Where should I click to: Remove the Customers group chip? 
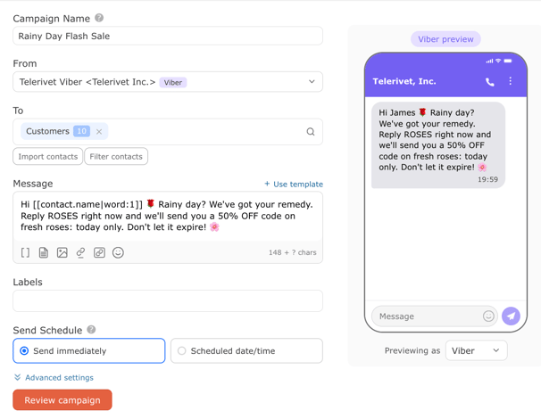99,132
